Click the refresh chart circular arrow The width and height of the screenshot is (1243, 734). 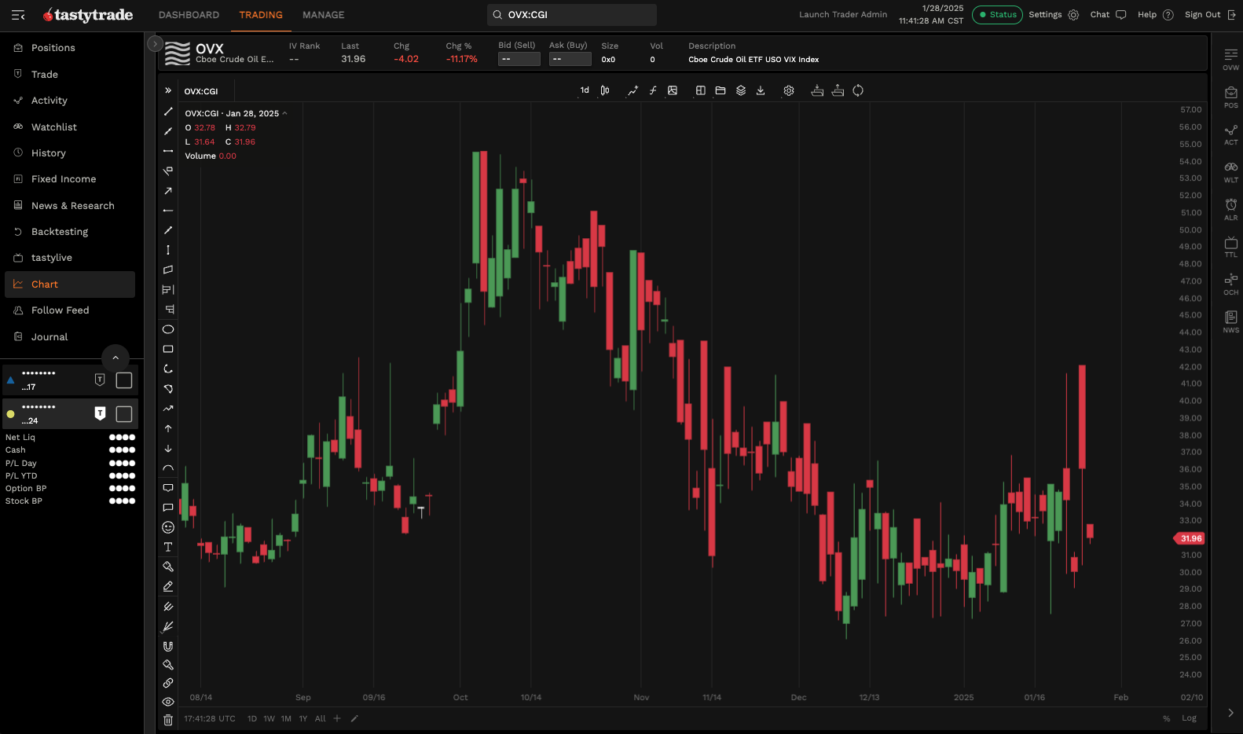858,90
